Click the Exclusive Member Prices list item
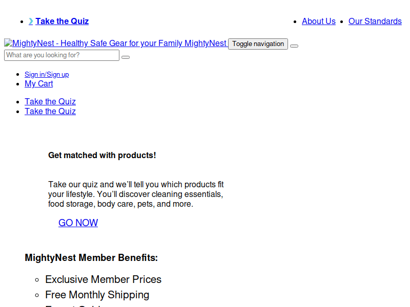The image size is (410, 307). 103,279
